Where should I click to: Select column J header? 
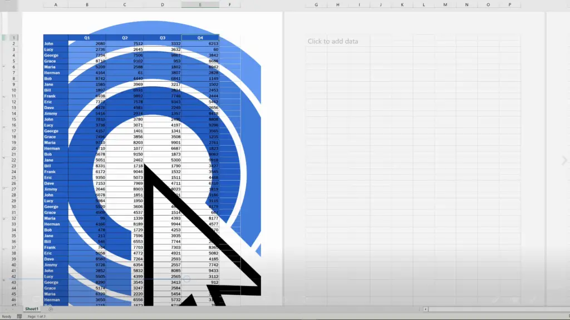(x=381, y=4)
